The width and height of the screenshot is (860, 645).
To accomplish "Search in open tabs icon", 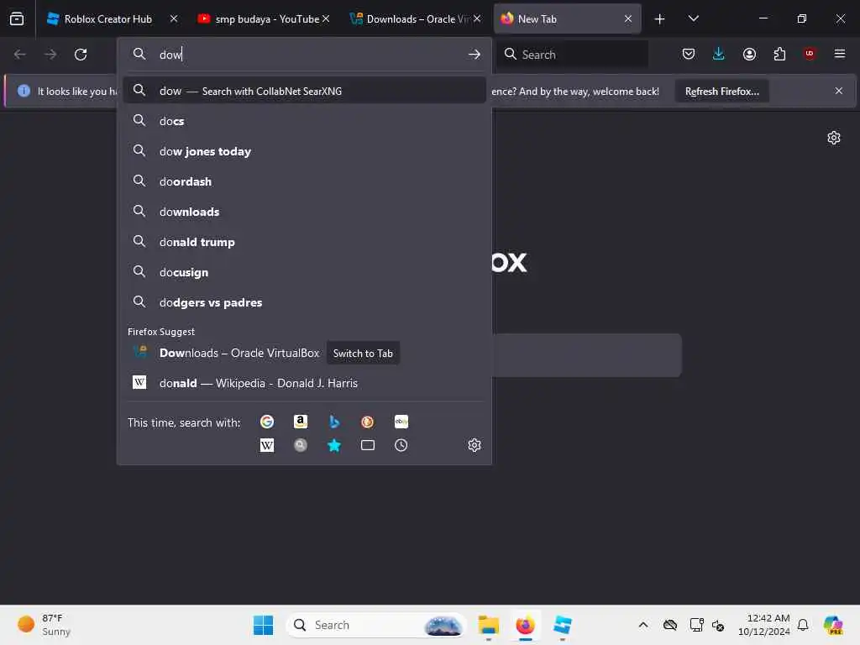I will pyautogui.click(x=368, y=445).
